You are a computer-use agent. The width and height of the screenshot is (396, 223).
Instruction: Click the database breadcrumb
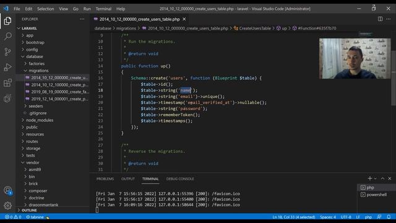coord(103,28)
